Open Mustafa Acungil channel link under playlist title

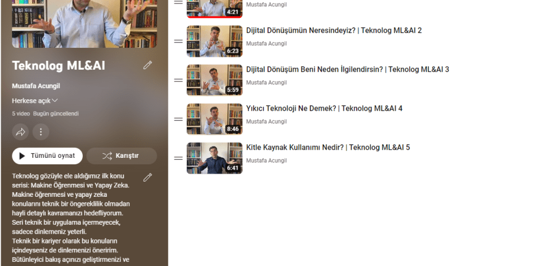(x=36, y=86)
